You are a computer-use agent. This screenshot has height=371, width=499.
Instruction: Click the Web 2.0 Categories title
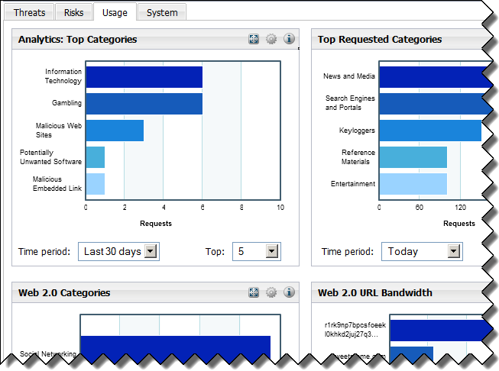(x=64, y=292)
